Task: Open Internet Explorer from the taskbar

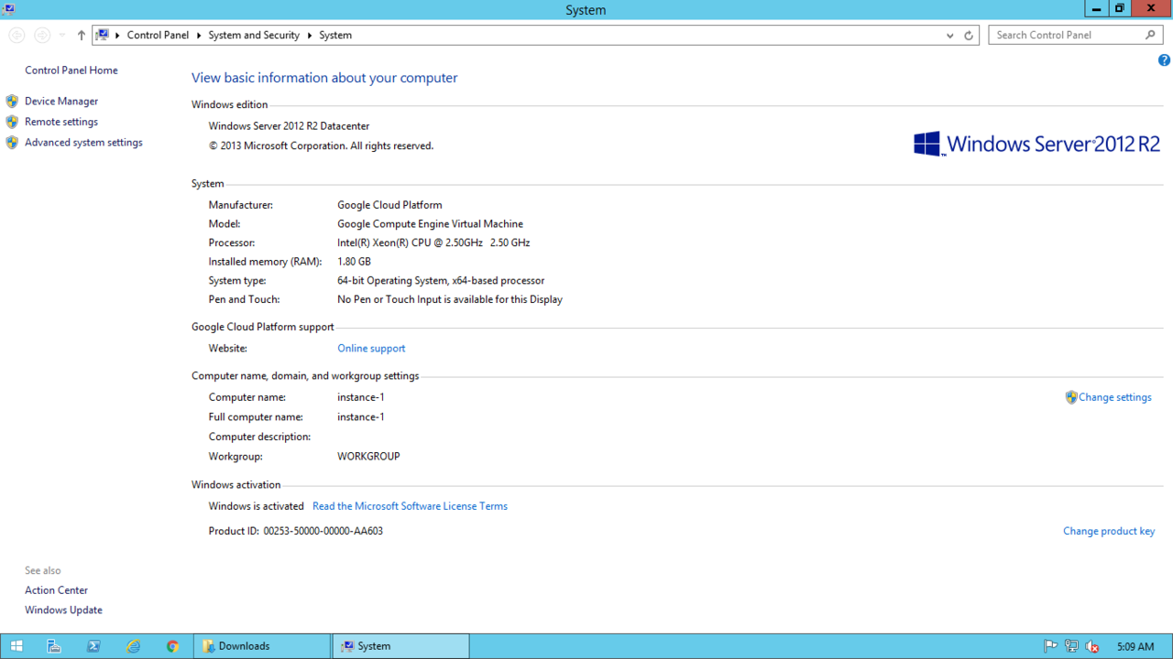Action: (x=133, y=646)
